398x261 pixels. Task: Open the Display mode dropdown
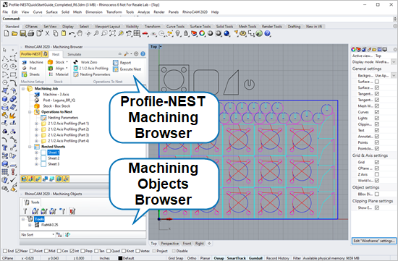pos(394,62)
